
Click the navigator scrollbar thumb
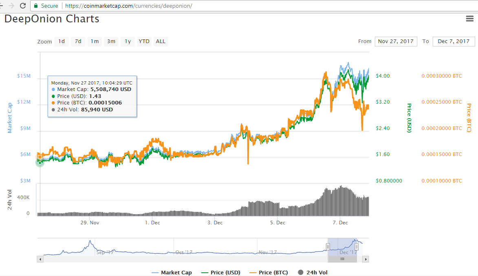(342, 259)
